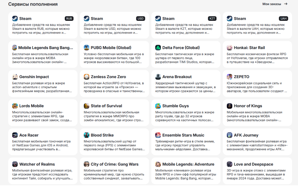Select the USD badge on Steam card
The height and width of the screenshot is (186, 298).
coord(140,19)
